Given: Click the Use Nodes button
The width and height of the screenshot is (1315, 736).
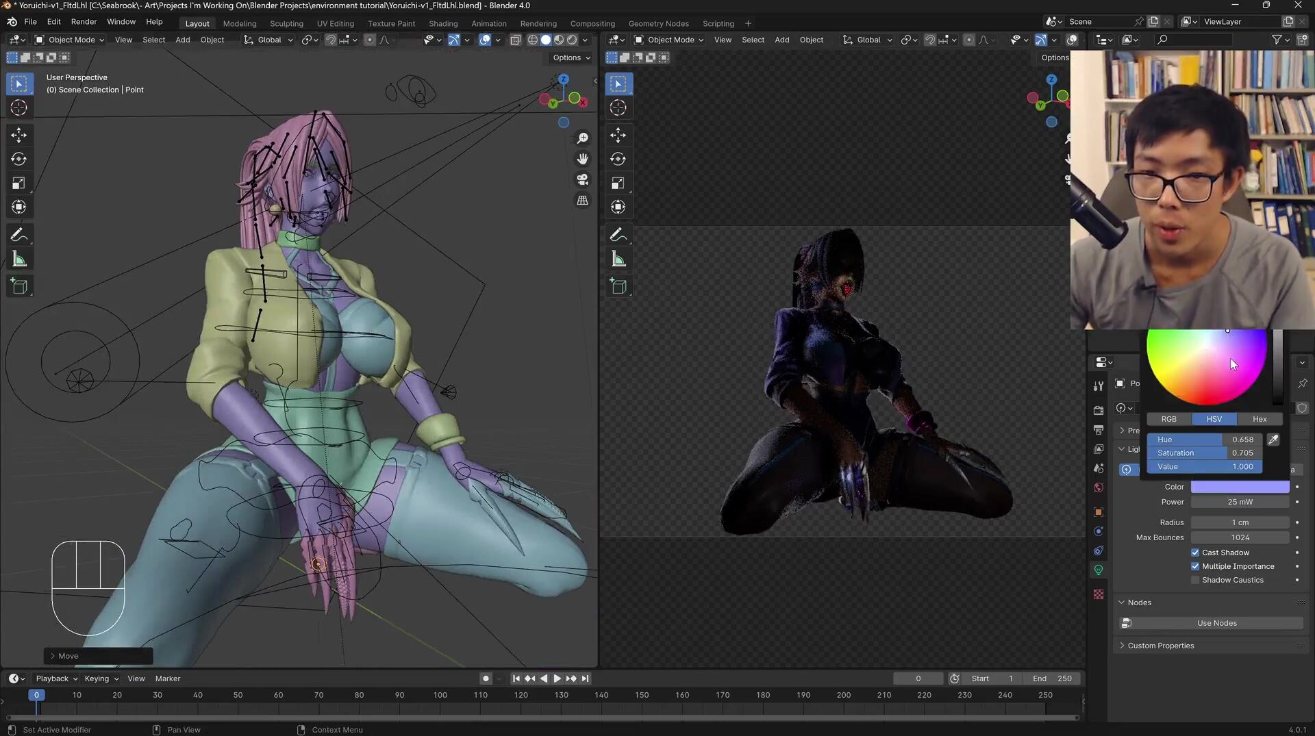Looking at the screenshot, I should (x=1216, y=623).
